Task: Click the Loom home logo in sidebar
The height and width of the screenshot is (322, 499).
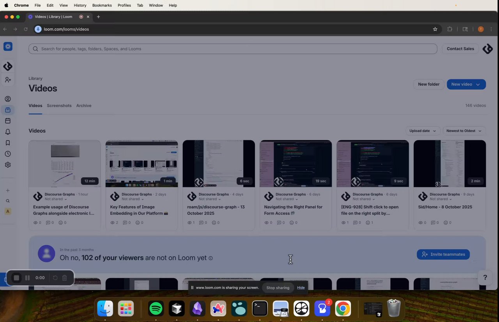Action: (8, 46)
